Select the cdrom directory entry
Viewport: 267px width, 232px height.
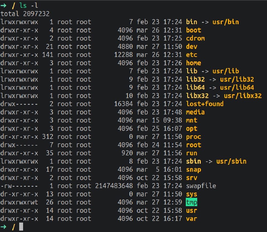pyautogui.click(x=195, y=38)
